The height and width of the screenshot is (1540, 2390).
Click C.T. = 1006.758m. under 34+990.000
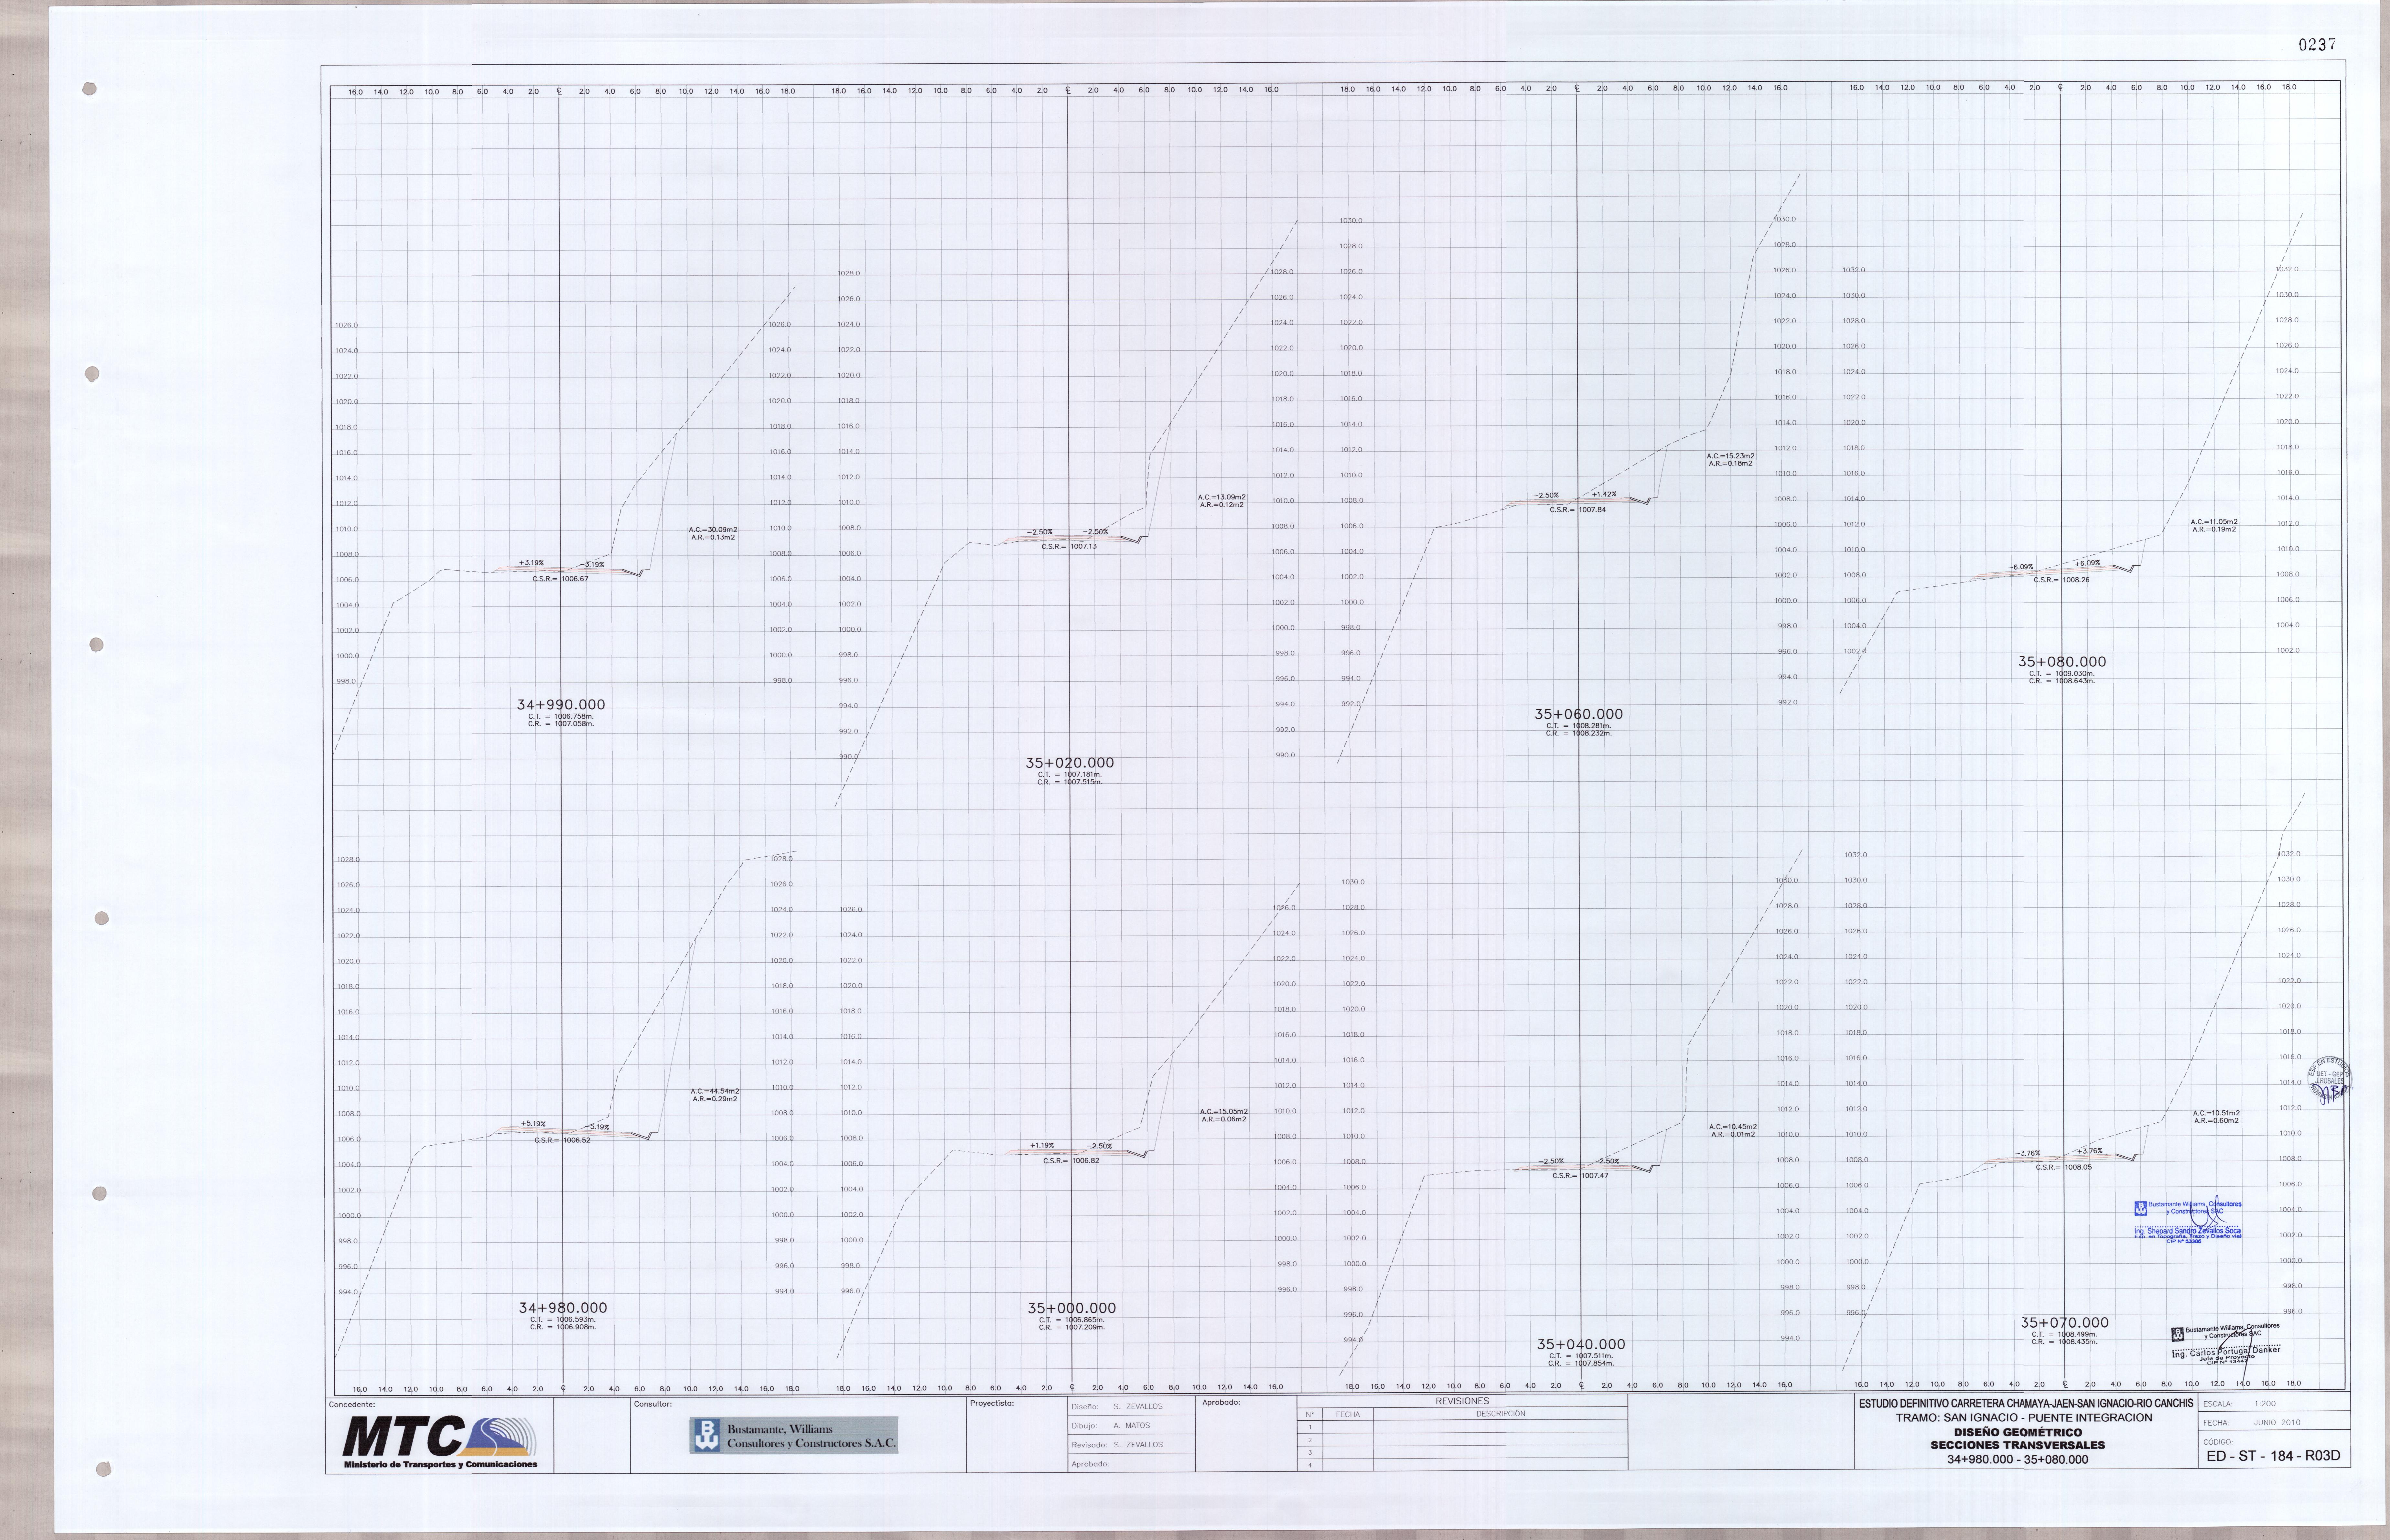click(561, 716)
